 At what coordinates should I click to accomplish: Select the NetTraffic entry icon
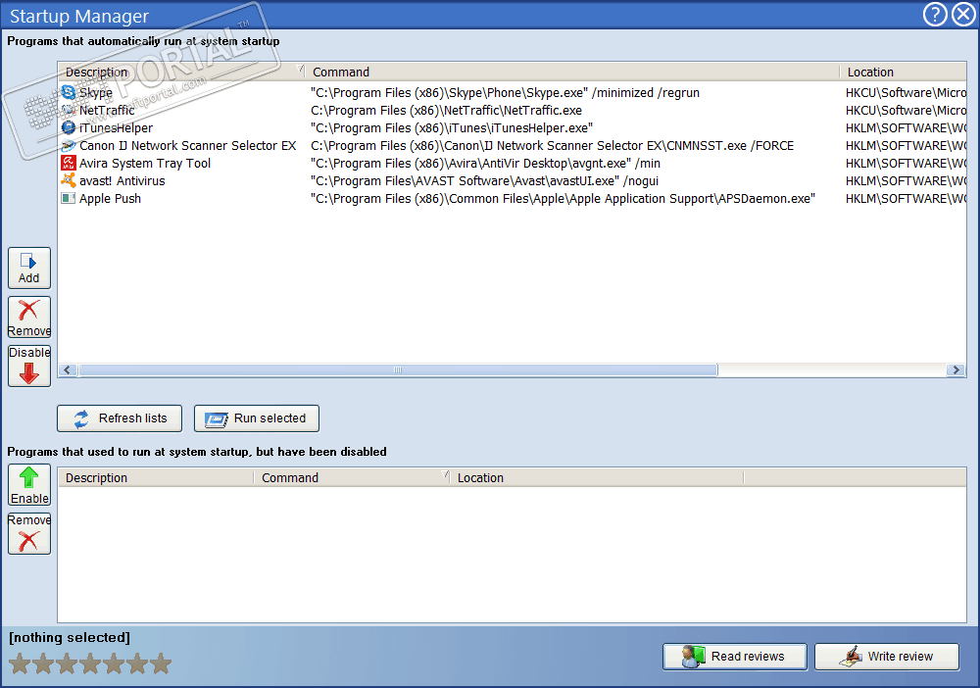[69, 110]
